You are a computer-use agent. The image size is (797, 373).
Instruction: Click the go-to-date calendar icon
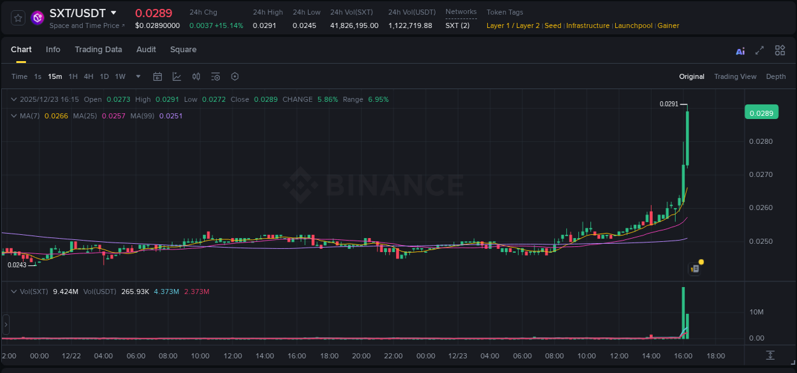click(157, 76)
